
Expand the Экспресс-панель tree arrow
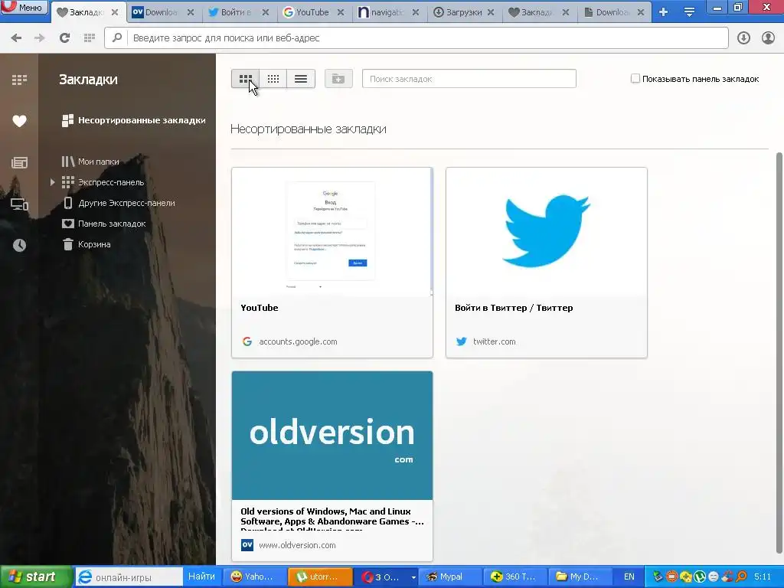point(52,182)
